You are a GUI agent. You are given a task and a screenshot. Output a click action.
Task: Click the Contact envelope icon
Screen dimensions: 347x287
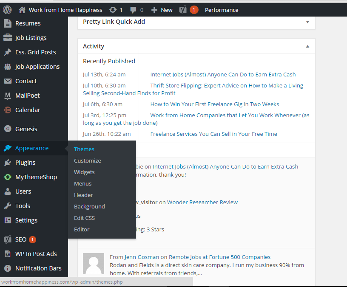point(8,81)
